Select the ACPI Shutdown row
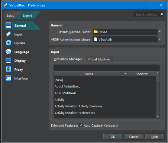This screenshot has width=168, height=143. [105, 93]
